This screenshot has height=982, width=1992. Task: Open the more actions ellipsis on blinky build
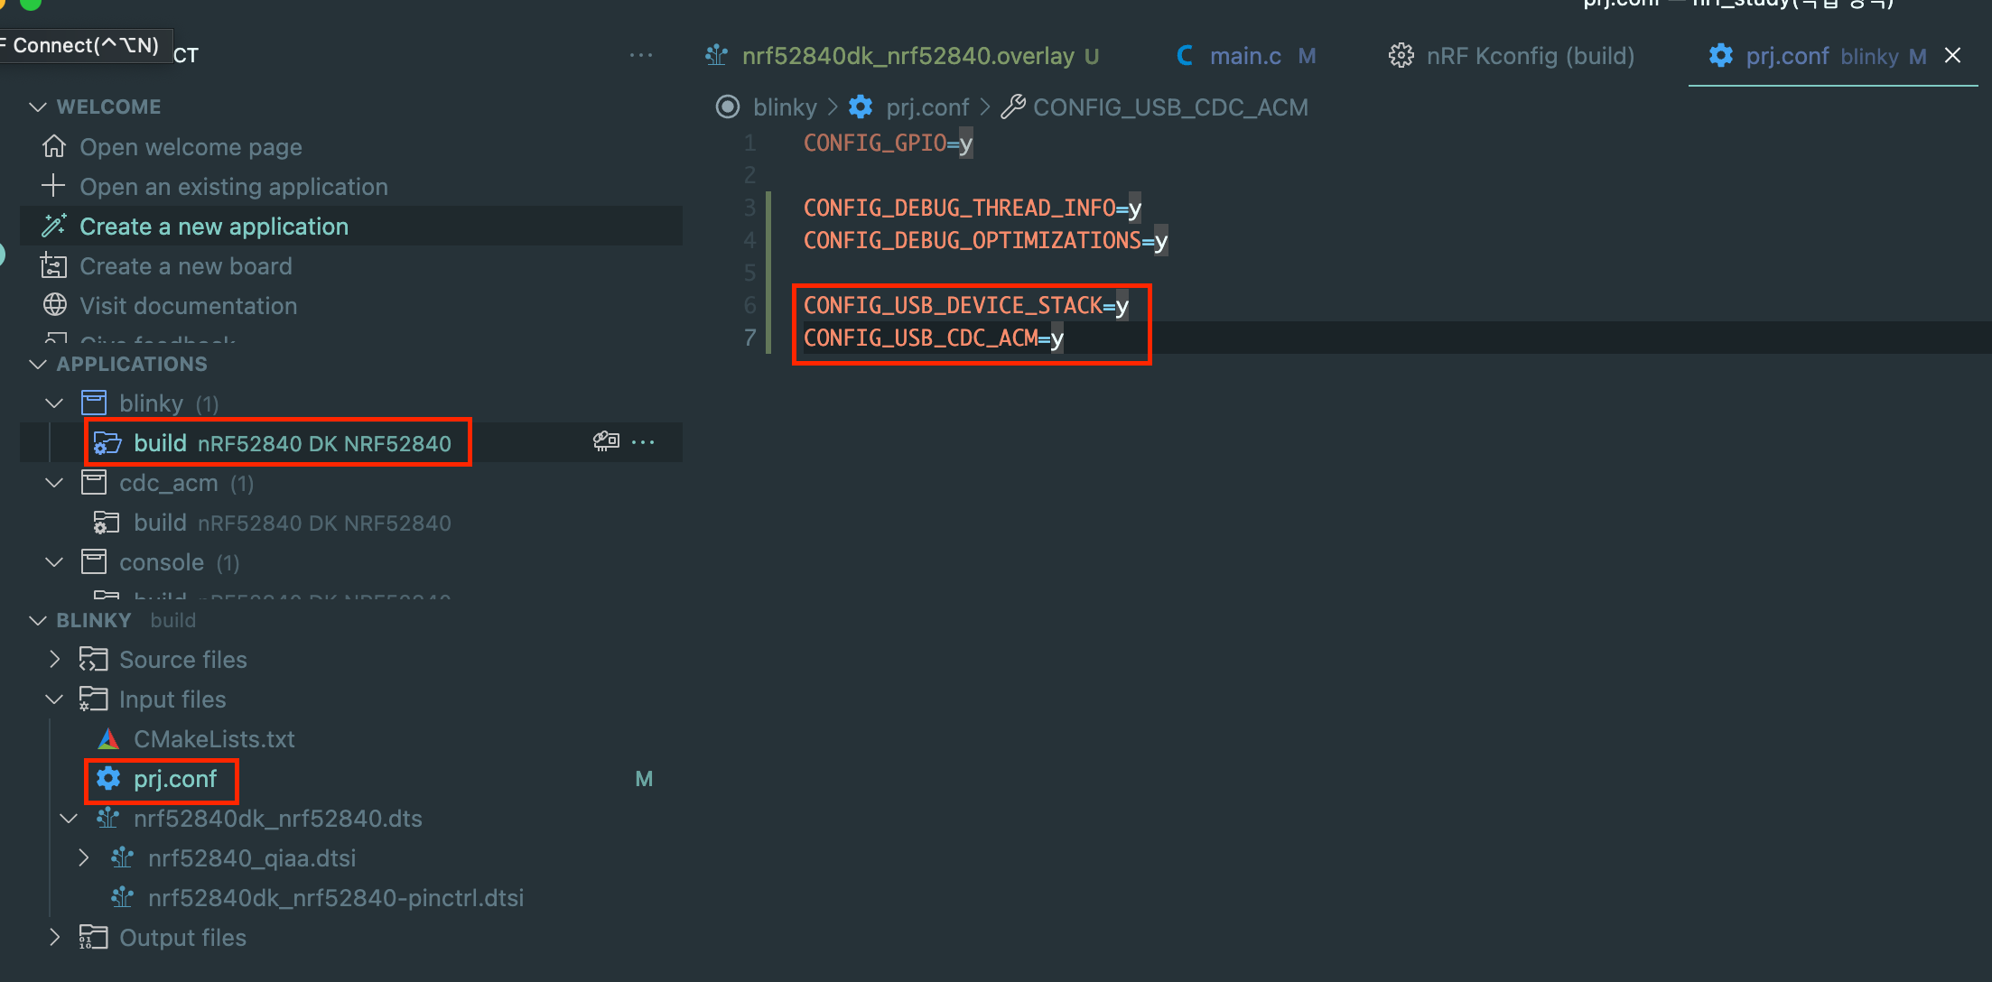[643, 442]
